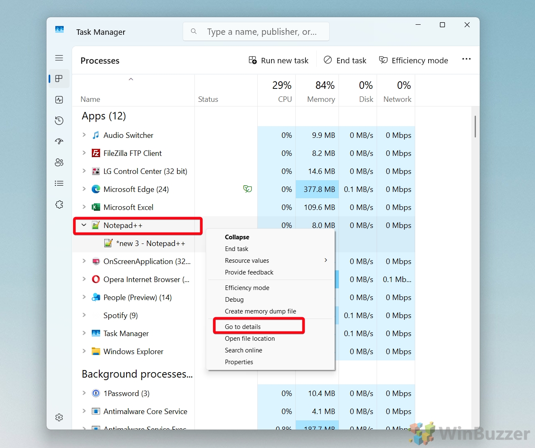Open the Startup apps sidebar icon
Viewport: 535px width, 448px height.
[59, 142]
